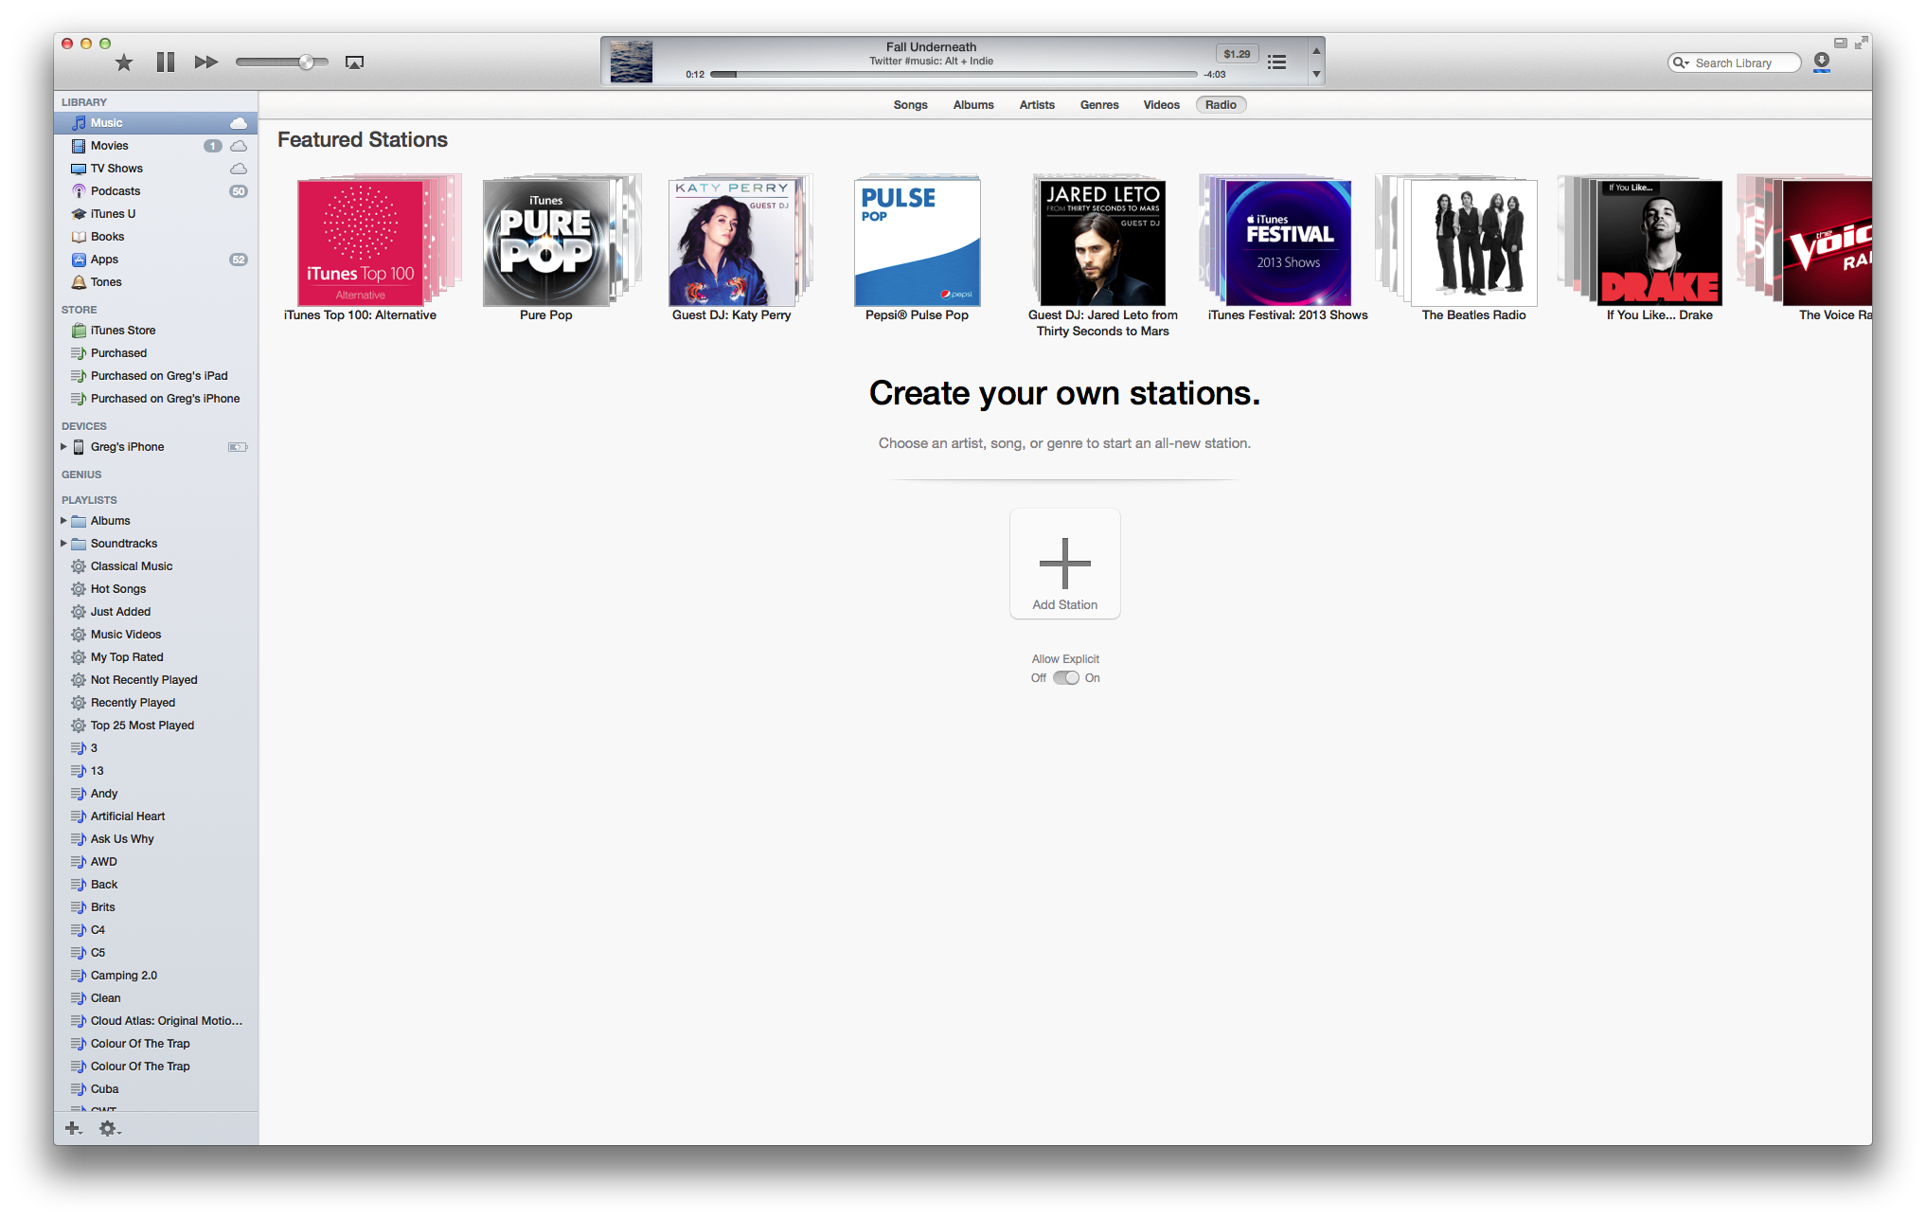The height and width of the screenshot is (1220, 1926).
Task: Expand Greg's iPhone device
Action: point(63,447)
